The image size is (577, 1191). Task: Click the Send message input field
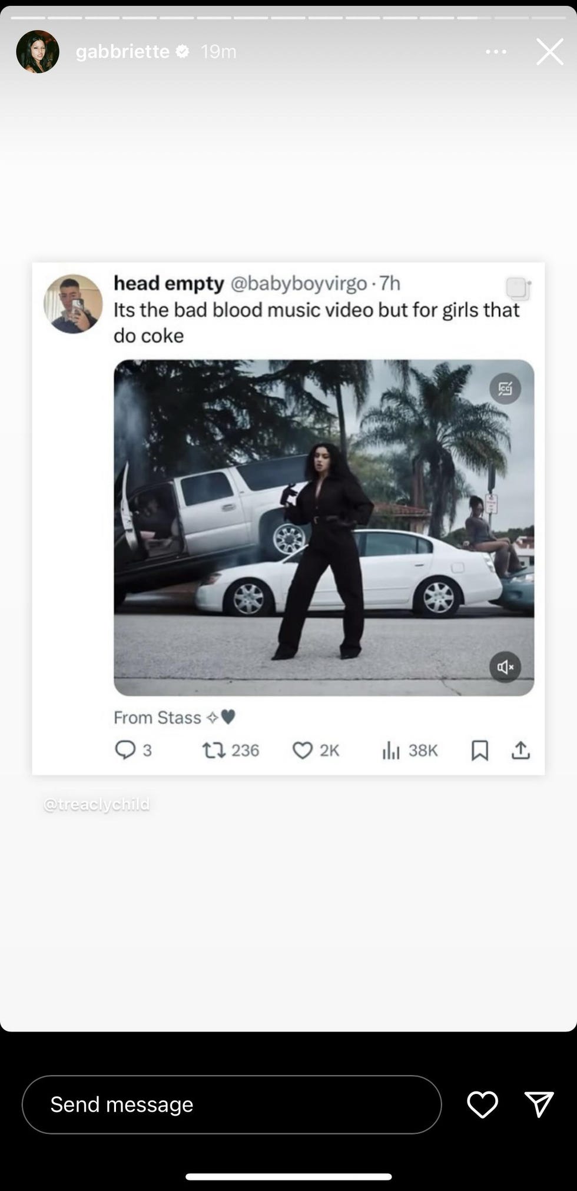click(231, 1104)
